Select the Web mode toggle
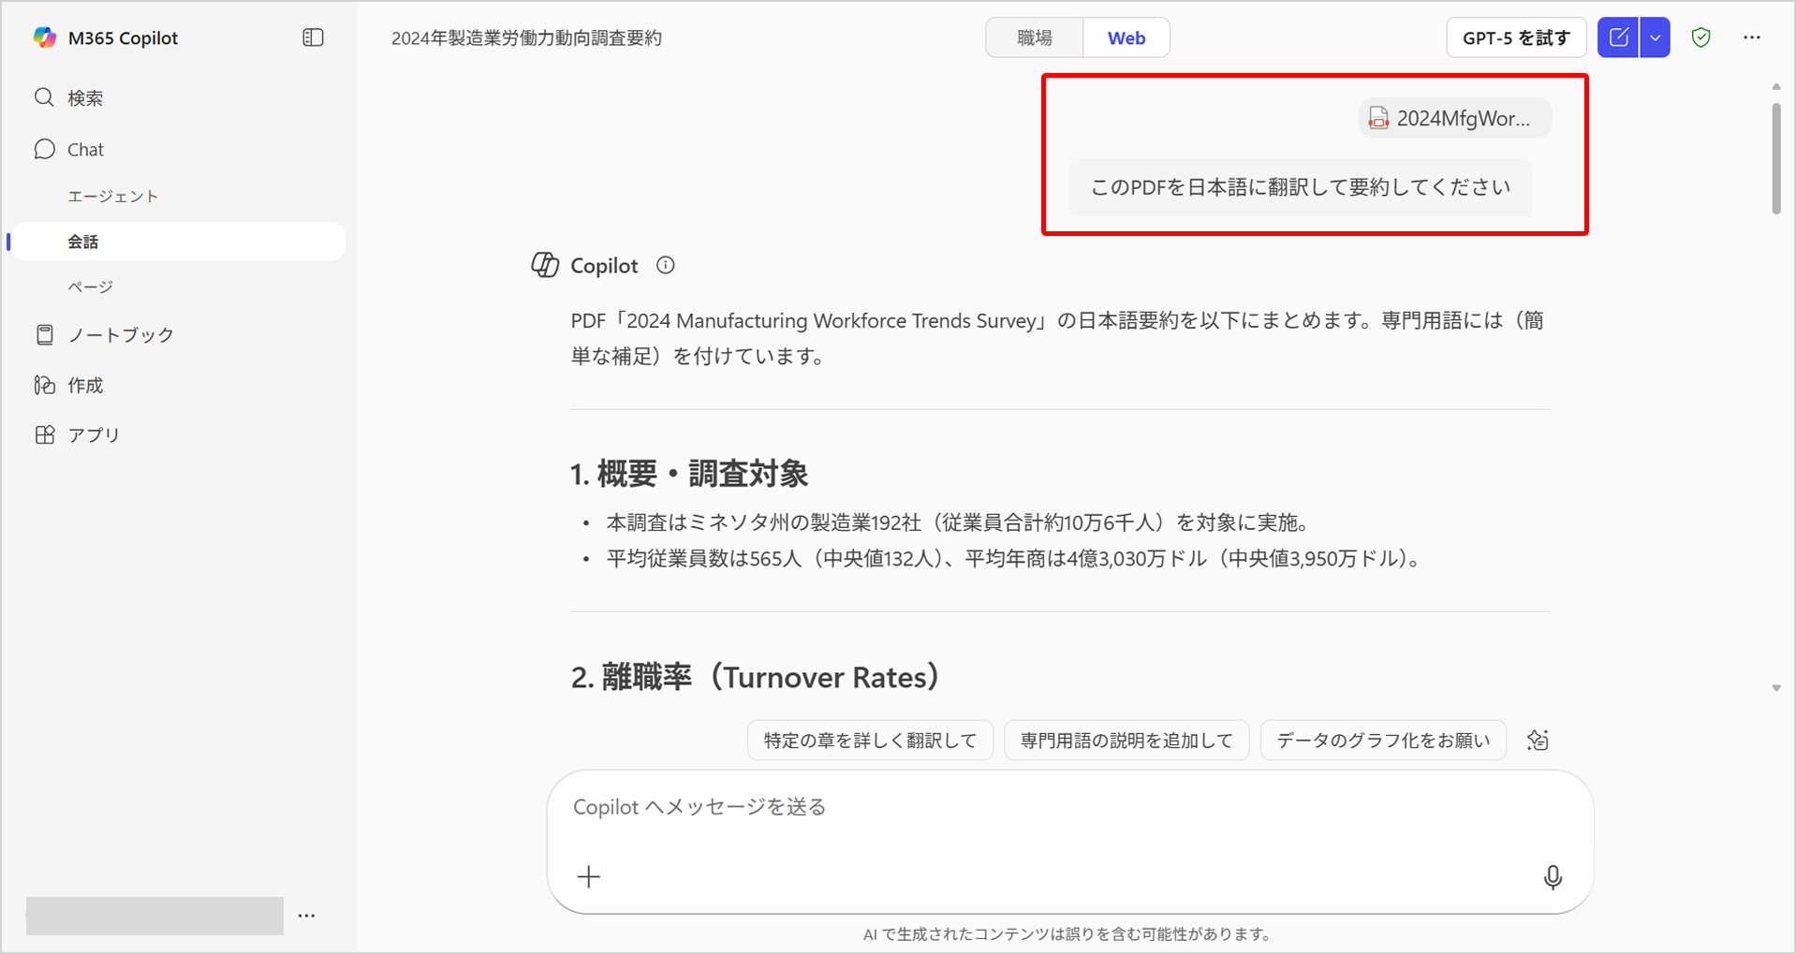The image size is (1796, 954). point(1126,38)
